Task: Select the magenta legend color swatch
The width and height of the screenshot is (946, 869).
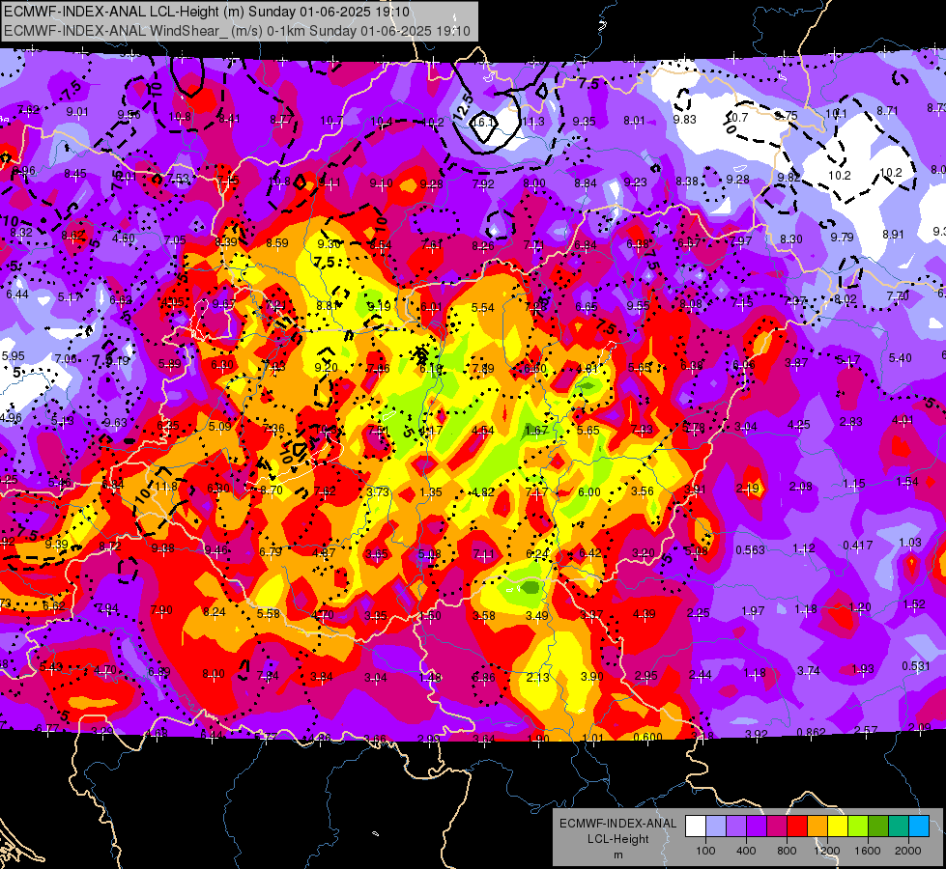Action: [777, 827]
